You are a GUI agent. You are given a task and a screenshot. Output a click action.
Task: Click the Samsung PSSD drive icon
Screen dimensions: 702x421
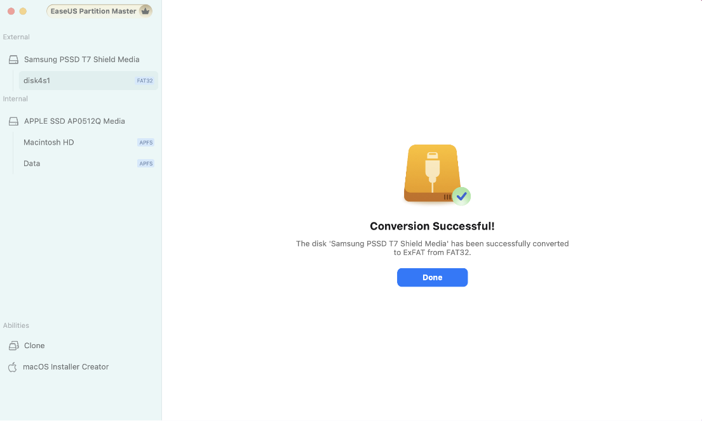pyautogui.click(x=13, y=60)
